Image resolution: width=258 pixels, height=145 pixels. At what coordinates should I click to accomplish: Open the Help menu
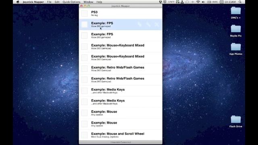point(99,2)
